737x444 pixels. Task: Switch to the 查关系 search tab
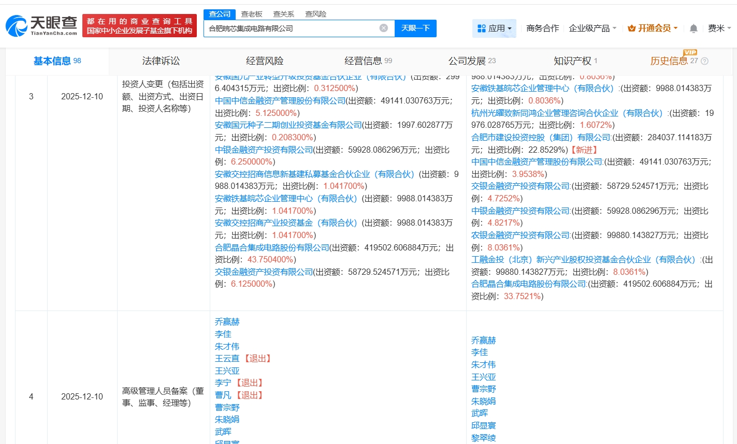coord(283,14)
